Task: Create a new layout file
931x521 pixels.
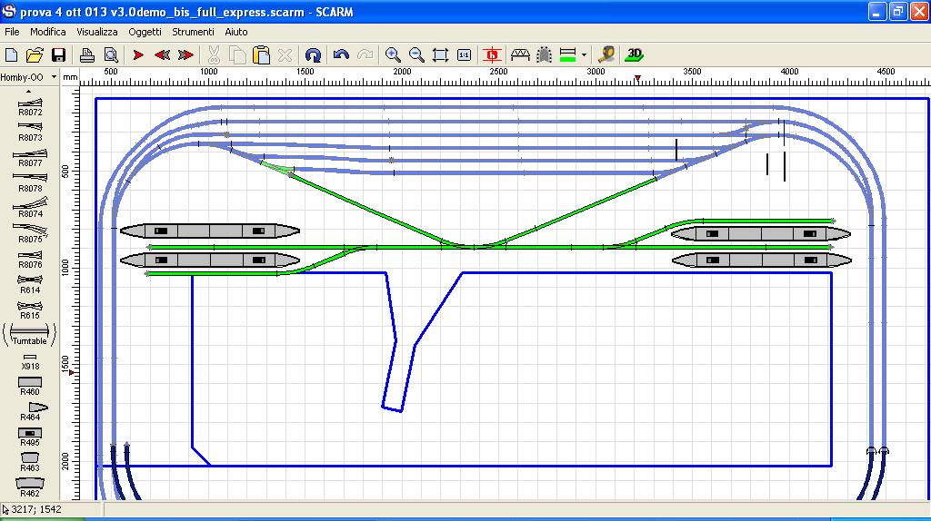Action: [11, 55]
